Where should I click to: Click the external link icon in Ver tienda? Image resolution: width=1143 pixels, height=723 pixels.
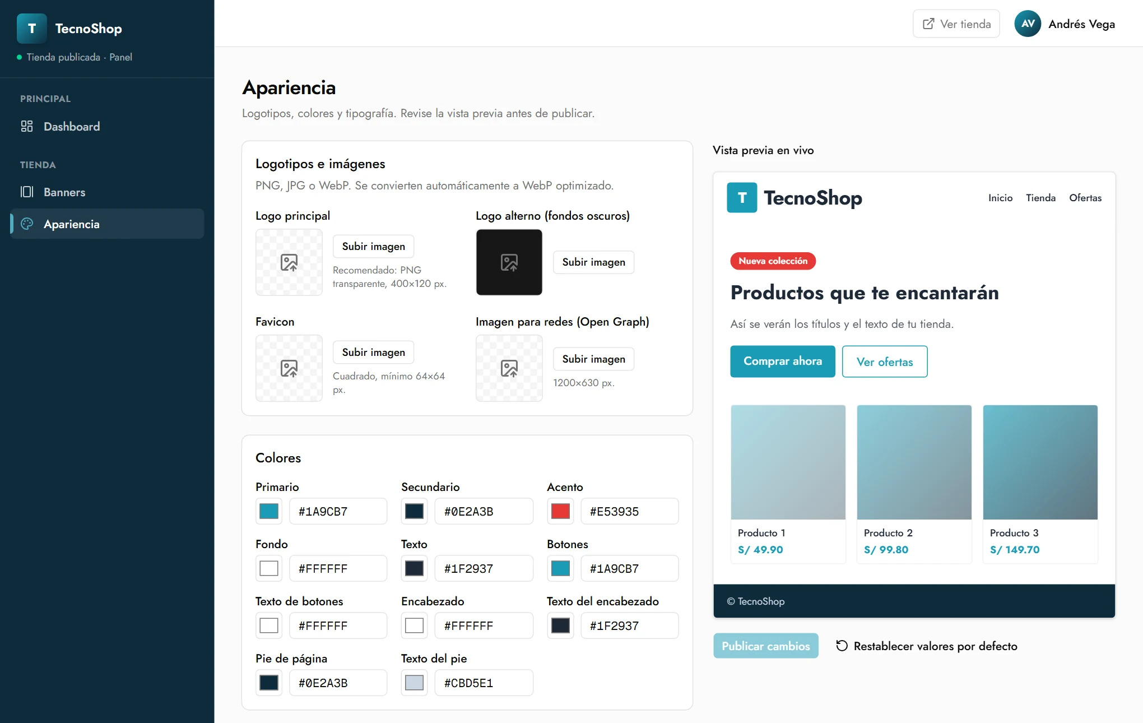[928, 24]
